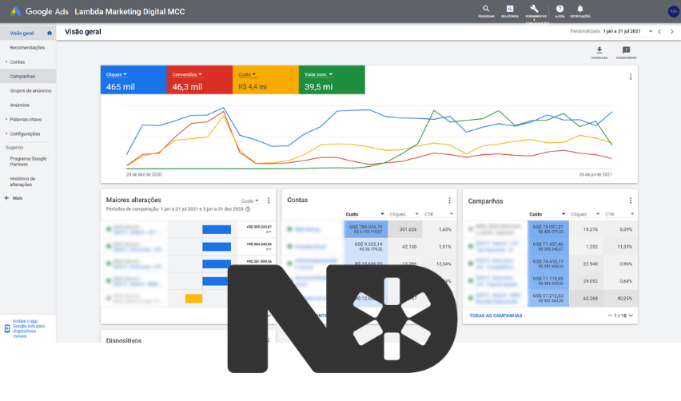Viewport: 681px width, 401px height.
Task: Click the Histórico de alterações link
Action: (x=22, y=181)
